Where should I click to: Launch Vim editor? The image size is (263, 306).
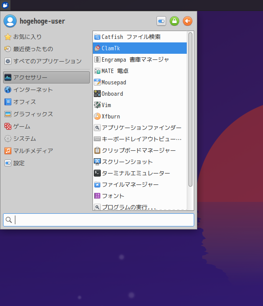140,105
